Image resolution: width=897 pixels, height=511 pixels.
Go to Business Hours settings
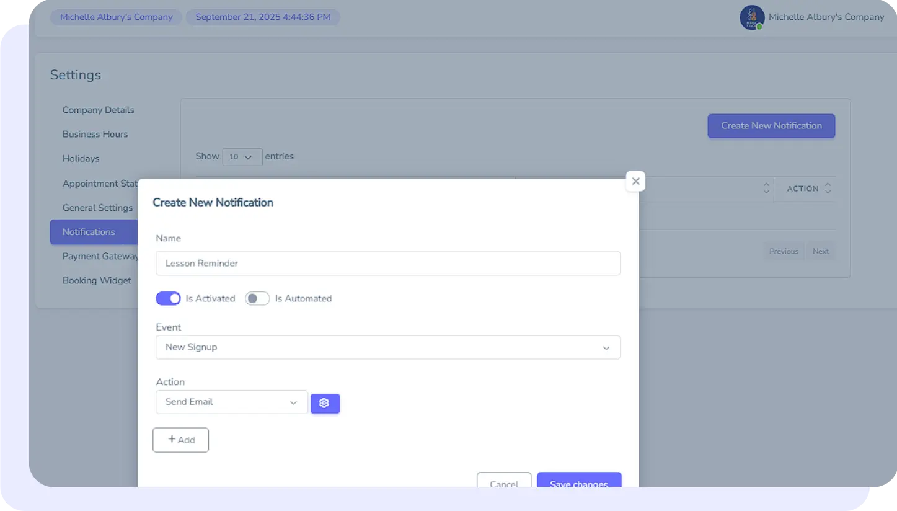pyautogui.click(x=95, y=134)
